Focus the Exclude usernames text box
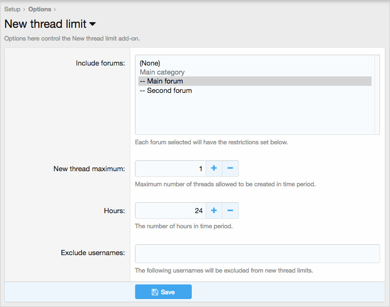 pyautogui.click(x=257, y=253)
